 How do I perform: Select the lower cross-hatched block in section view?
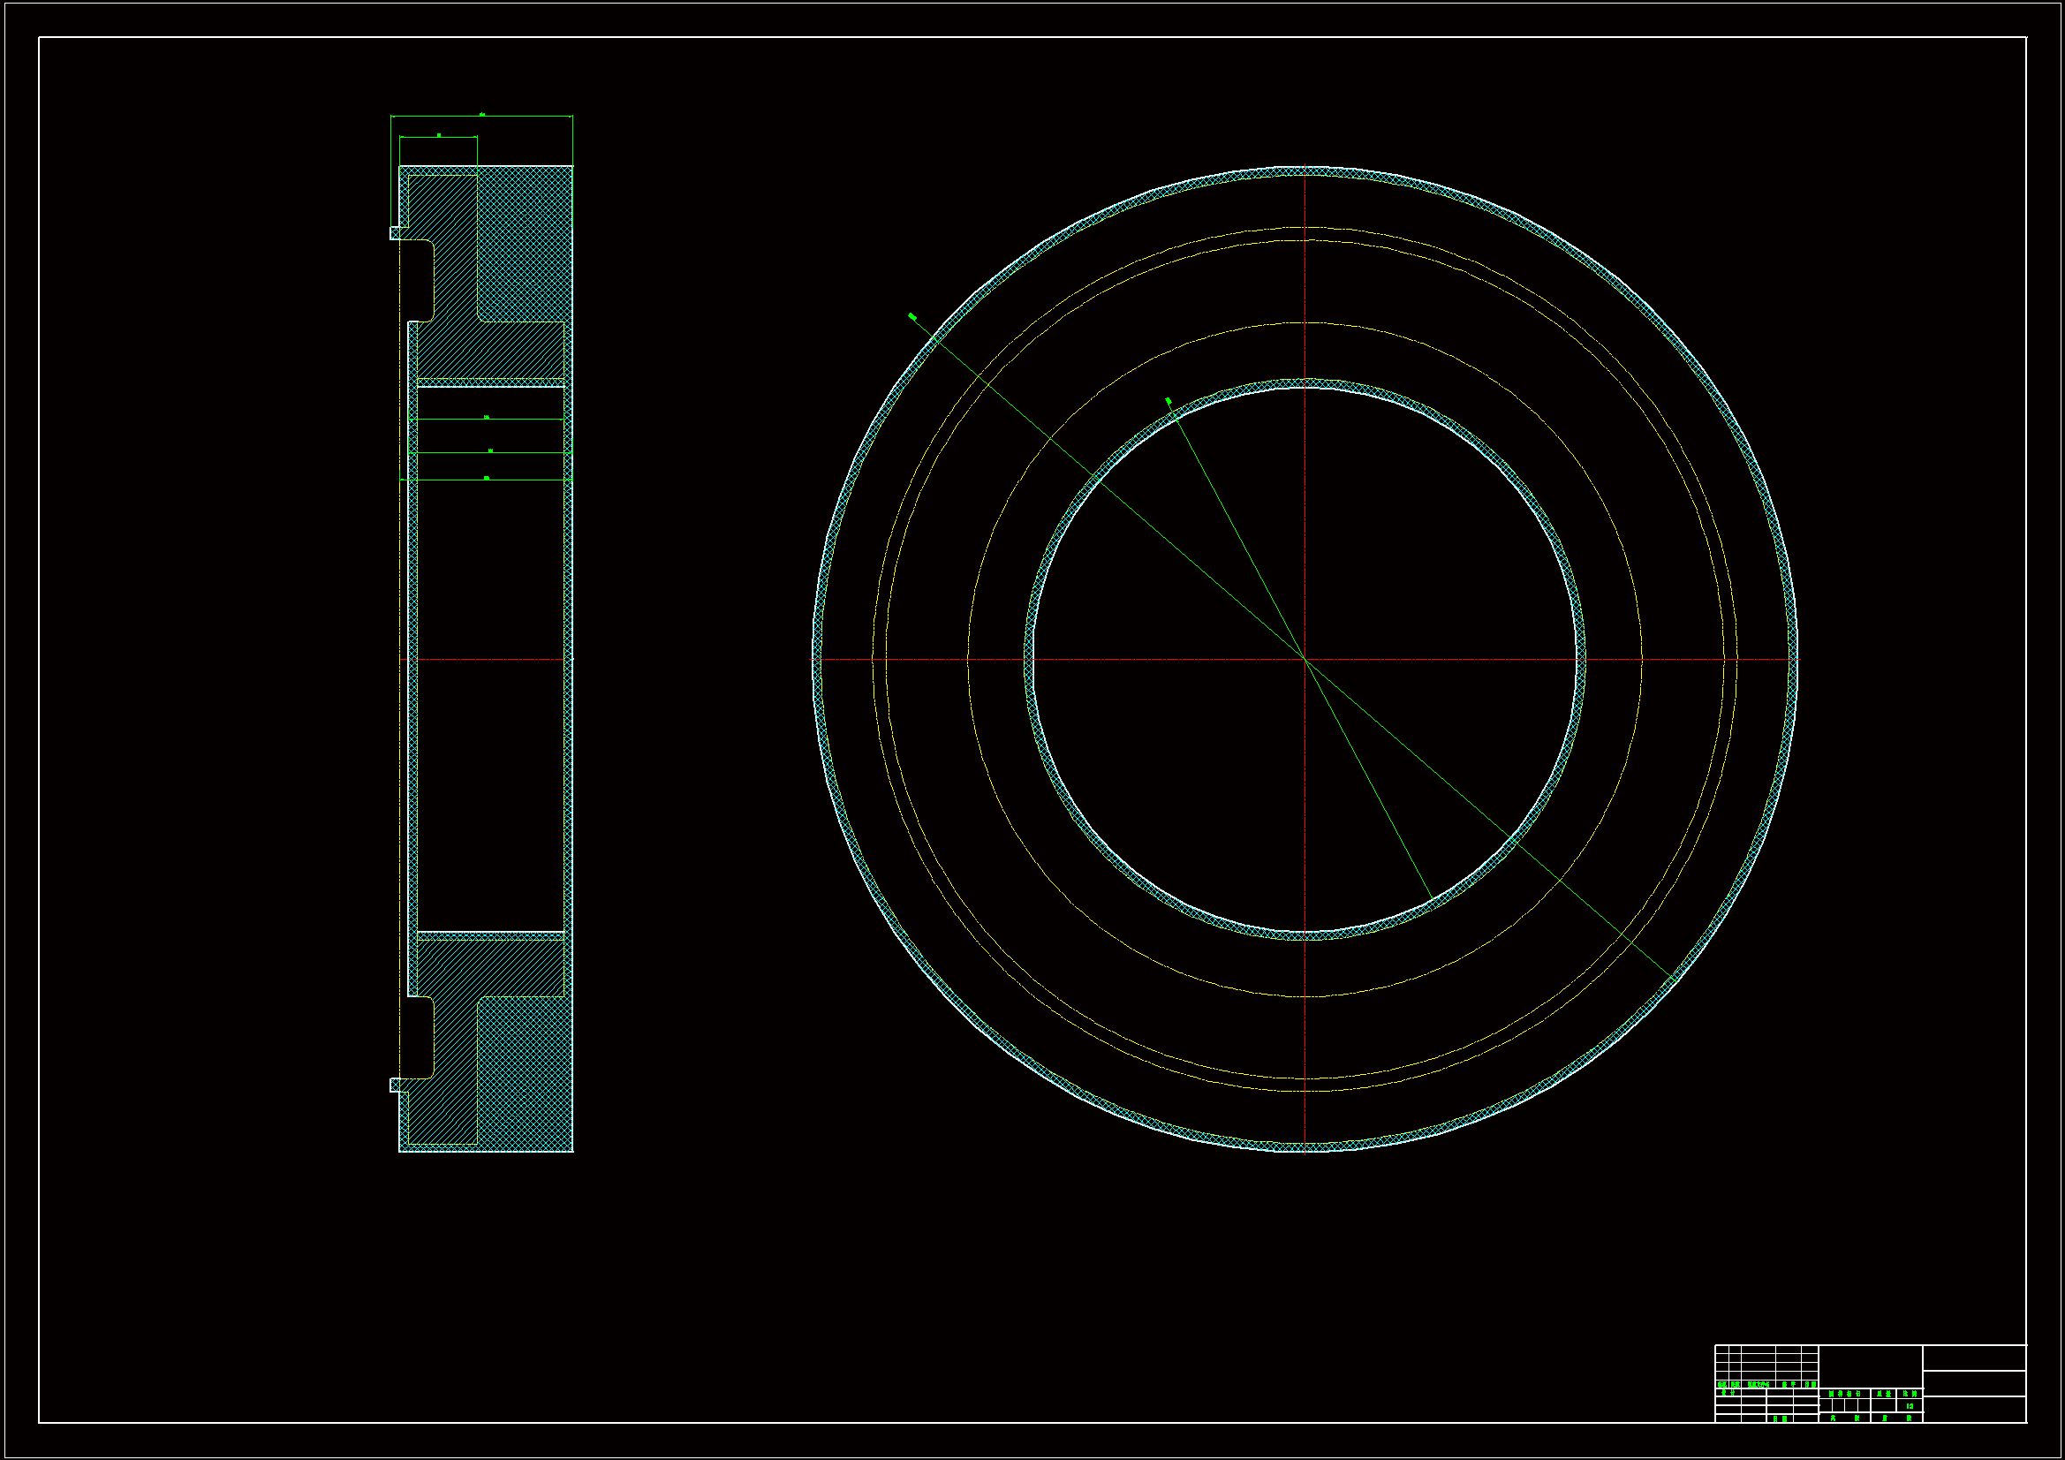[x=525, y=1073]
